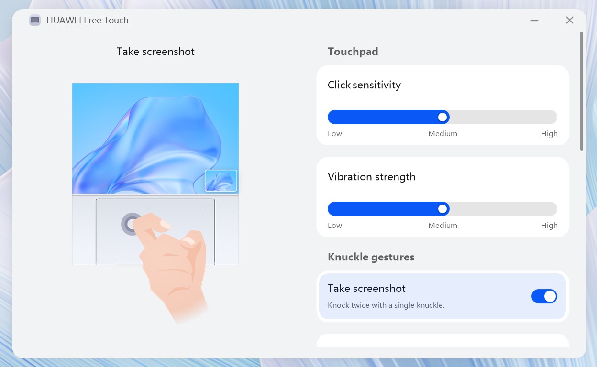
Task: Click the small screenshot thumbnail in the illustration
Action: click(x=221, y=181)
